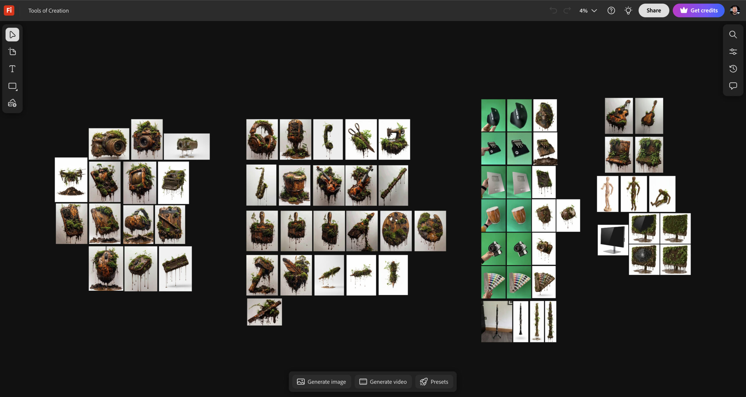The height and width of the screenshot is (397, 746).
Task: Choose the rectangle shape tool
Action: click(x=12, y=86)
